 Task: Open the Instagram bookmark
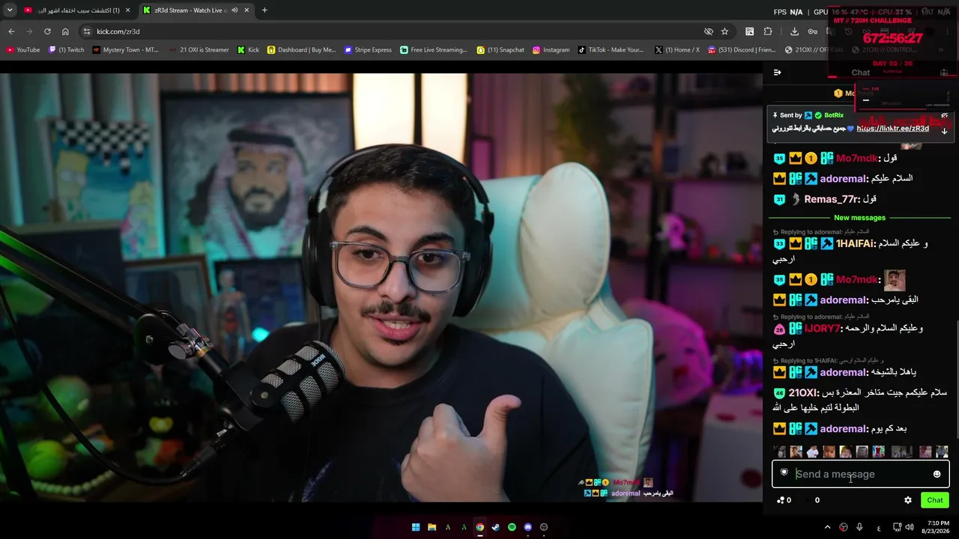(x=551, y=50)
